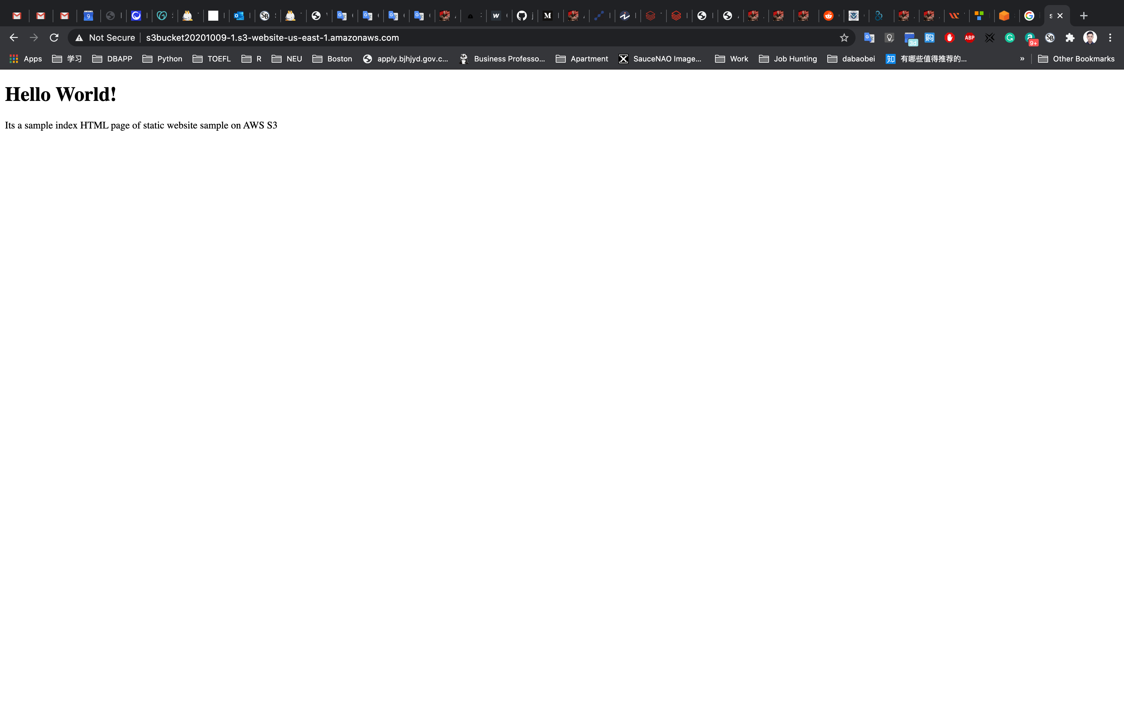Click the Grammarly extension icon
The width and height of the screenshot is (1124, 702).
[1009, 38]
